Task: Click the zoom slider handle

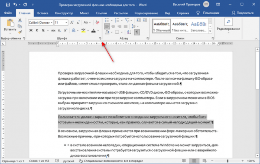Action: coord(227,161)
